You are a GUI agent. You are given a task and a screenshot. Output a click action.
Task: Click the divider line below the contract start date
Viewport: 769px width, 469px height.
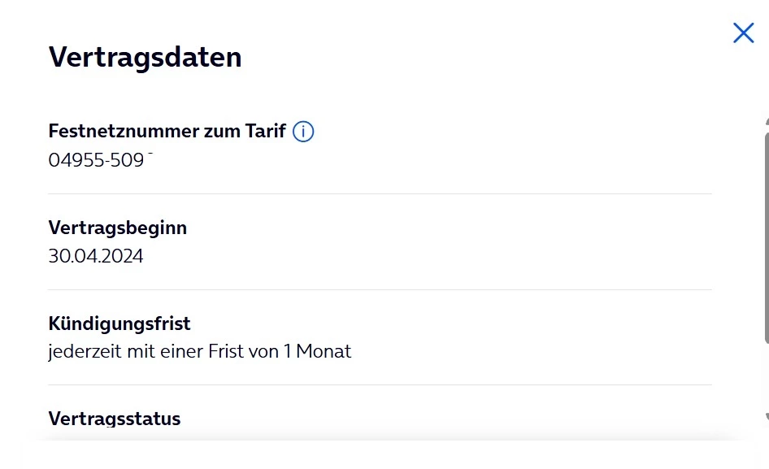click(380, 289)
